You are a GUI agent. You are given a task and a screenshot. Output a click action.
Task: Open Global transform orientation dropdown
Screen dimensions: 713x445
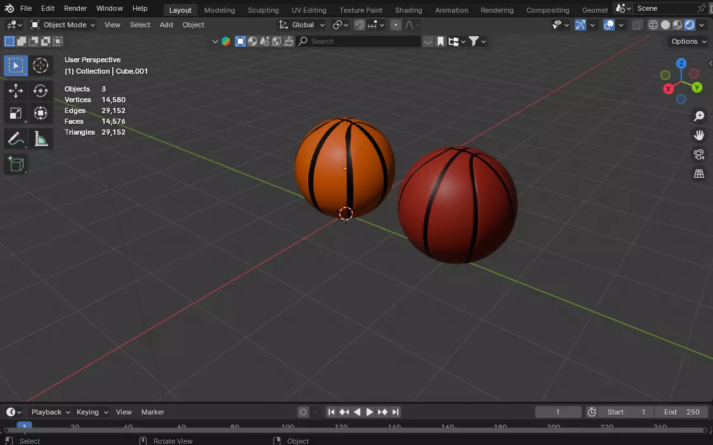[x=302, y=25]
